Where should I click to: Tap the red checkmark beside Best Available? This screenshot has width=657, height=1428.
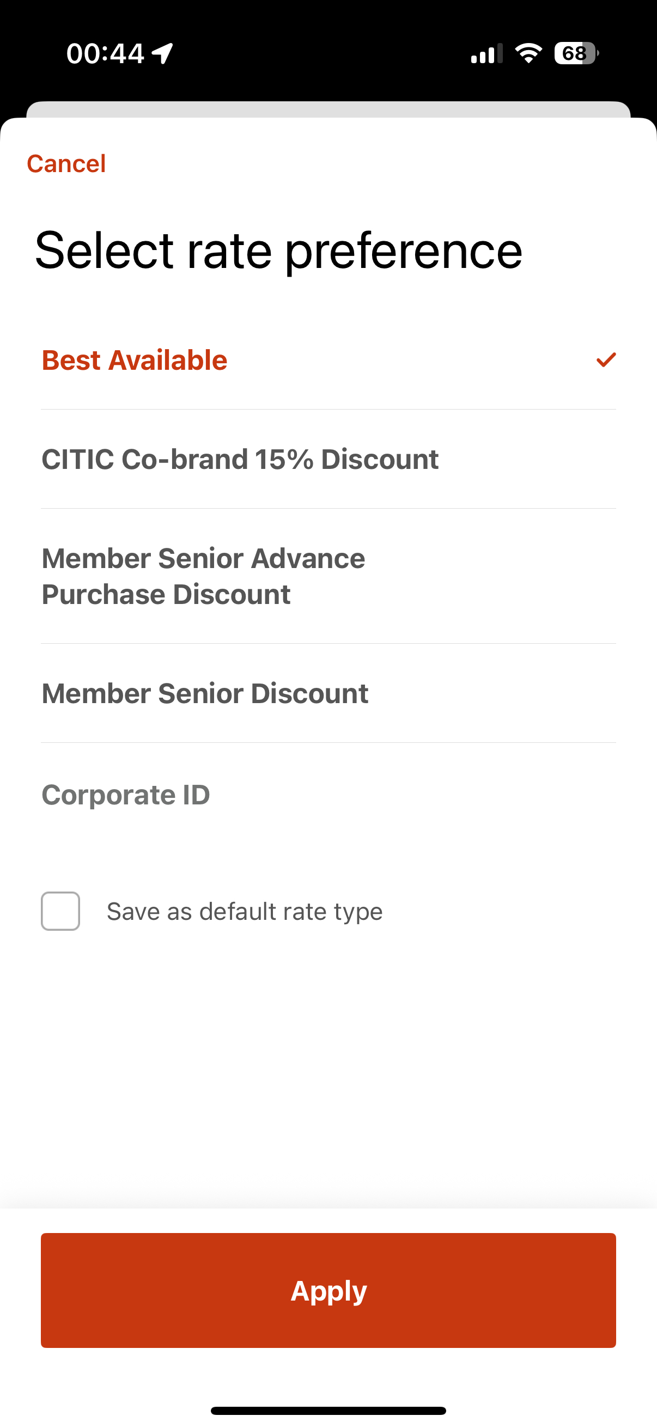coord(606,360)
